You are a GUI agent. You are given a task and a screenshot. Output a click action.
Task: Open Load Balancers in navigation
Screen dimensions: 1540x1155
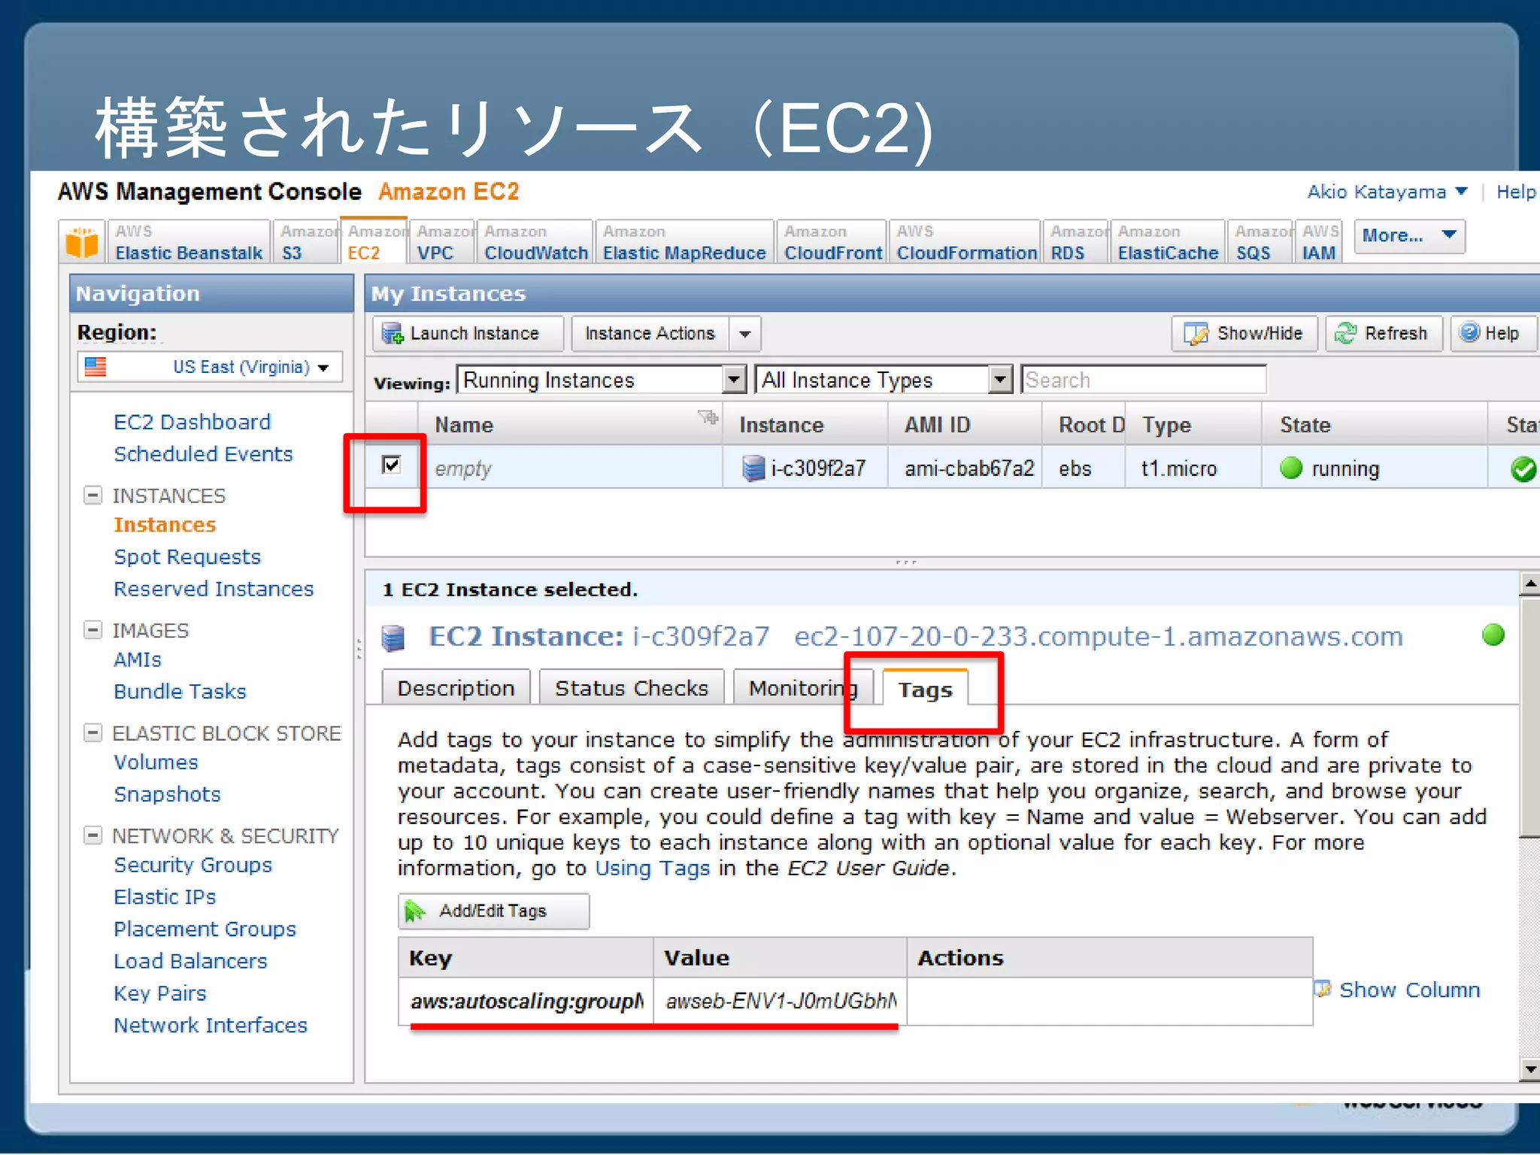190,961
